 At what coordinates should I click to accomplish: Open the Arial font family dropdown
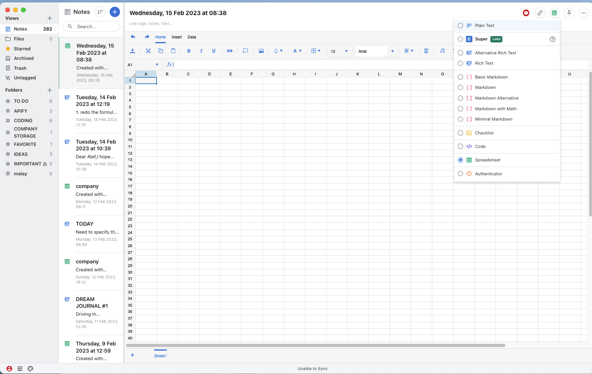pyautogui.click(x=392, y=51)
